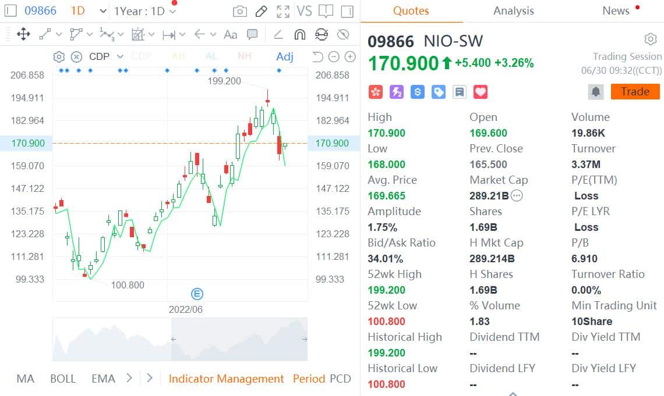The height and width of the screenshot is (396, 664).
Task: Click the heart favorite icon for NIO-SW
Action: pyautogui.click(x=481, y=91)
